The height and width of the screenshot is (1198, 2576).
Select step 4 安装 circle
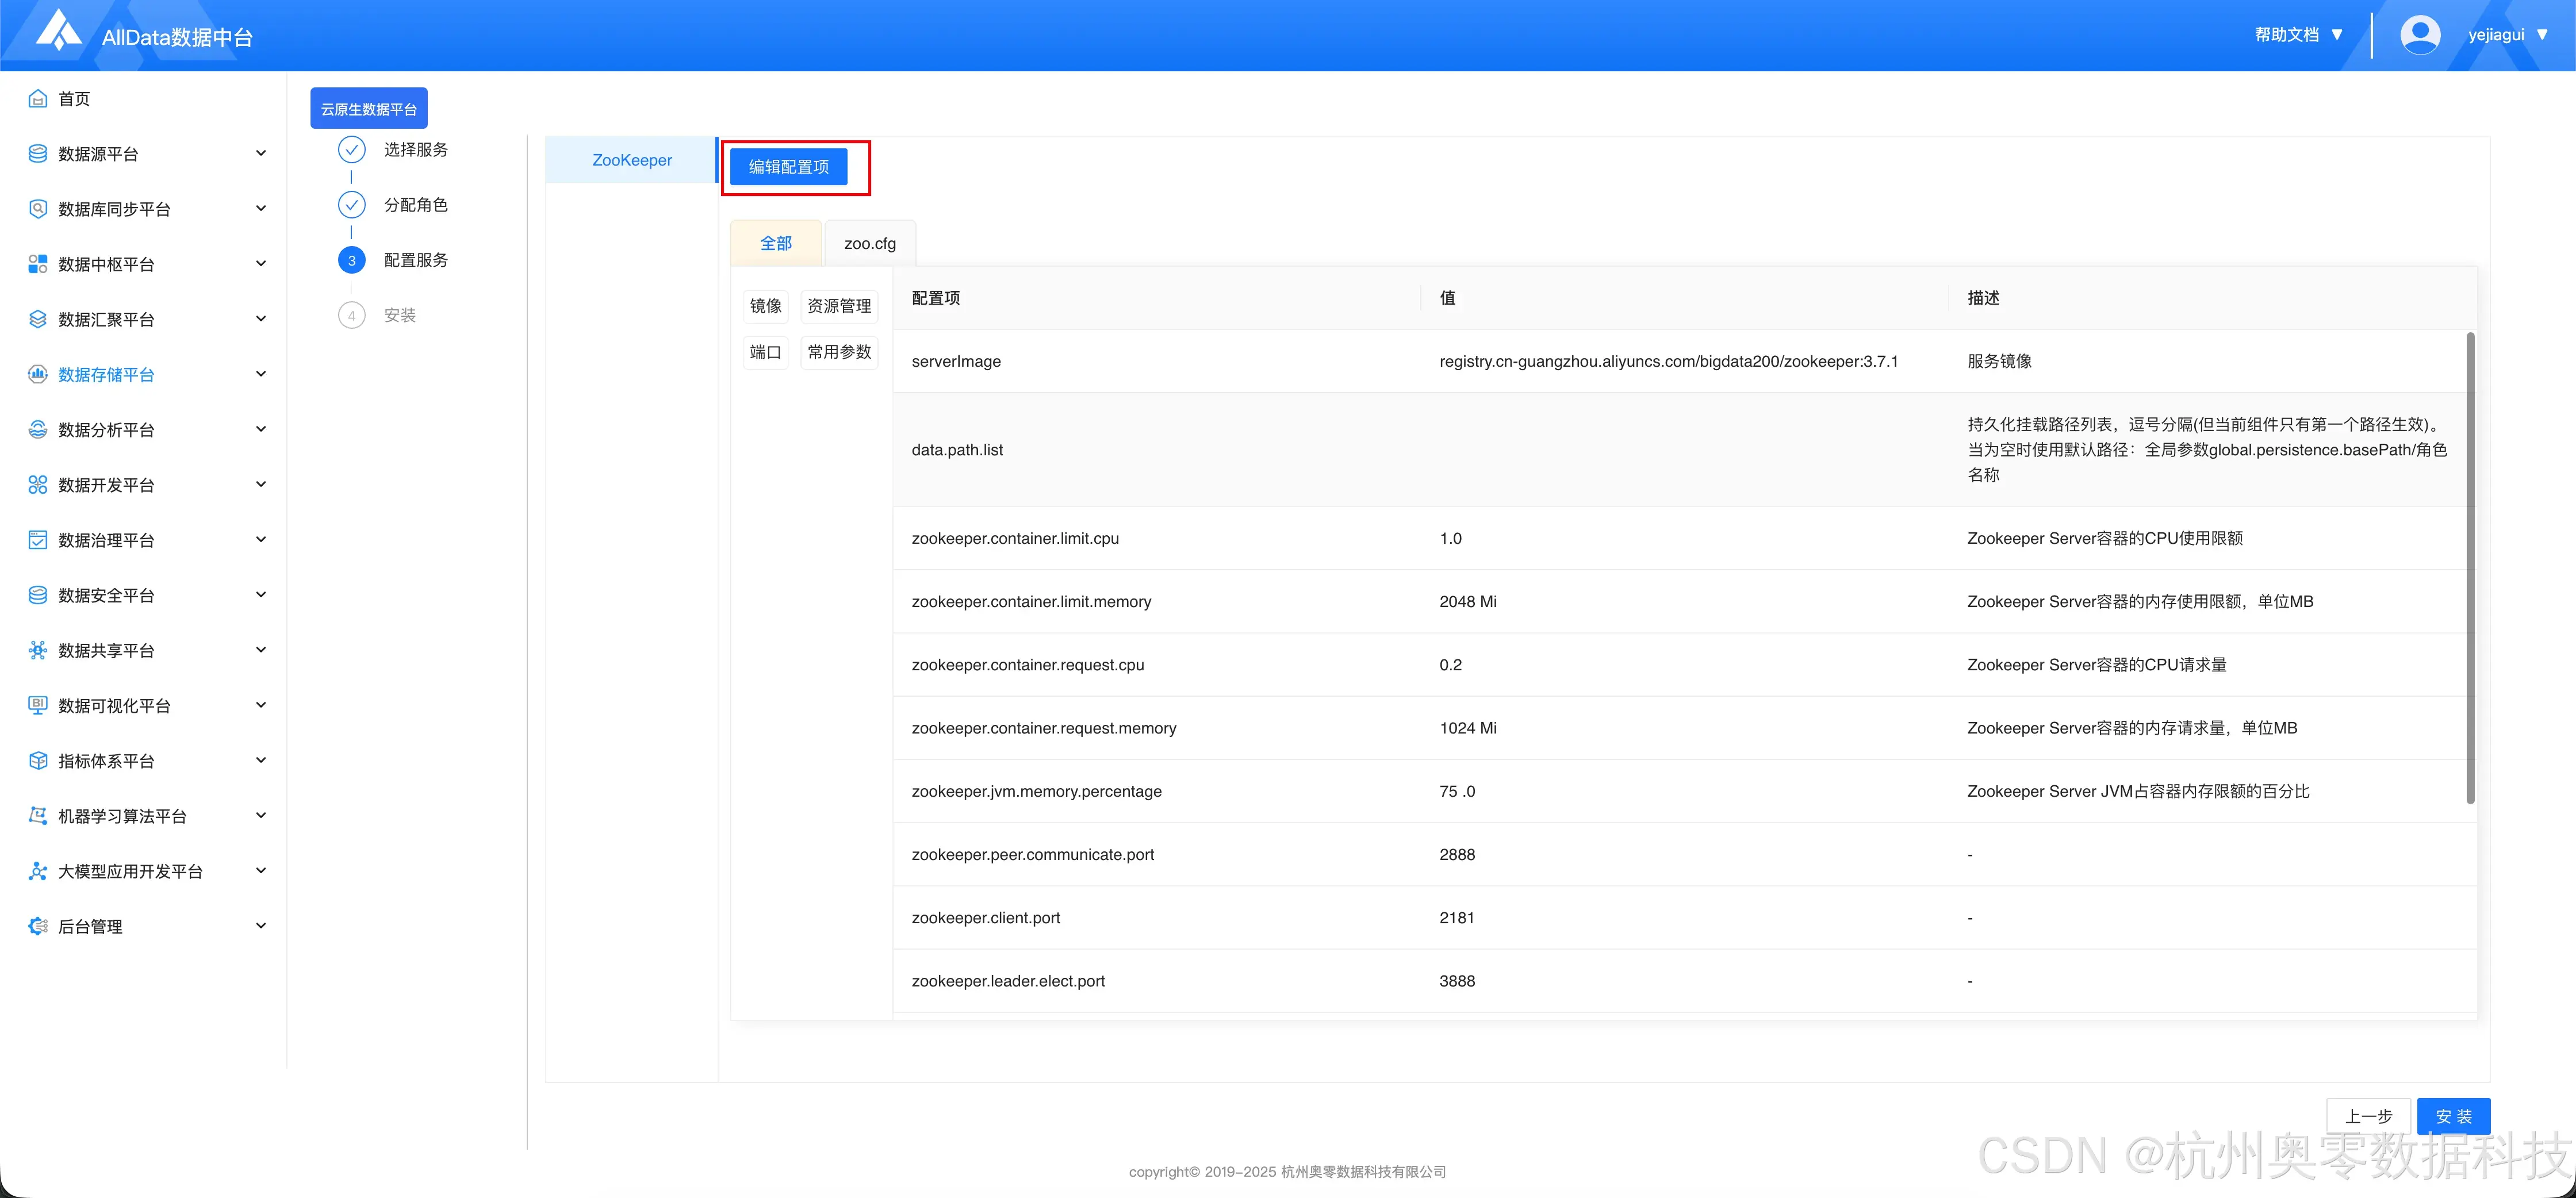(x=351, y=315)
